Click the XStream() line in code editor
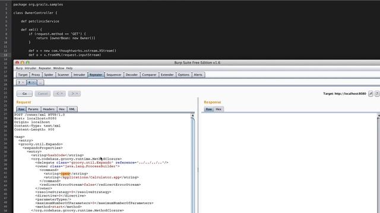The height and width of the screenshot is (213, 380). [72, 51]
